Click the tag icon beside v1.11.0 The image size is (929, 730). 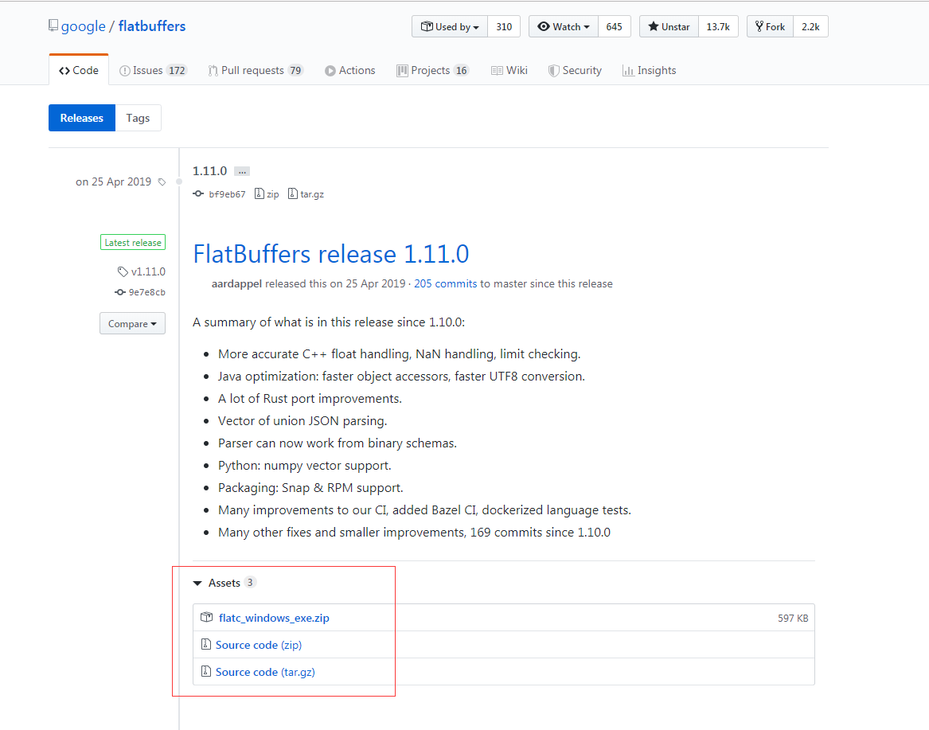tap(123, 271)
